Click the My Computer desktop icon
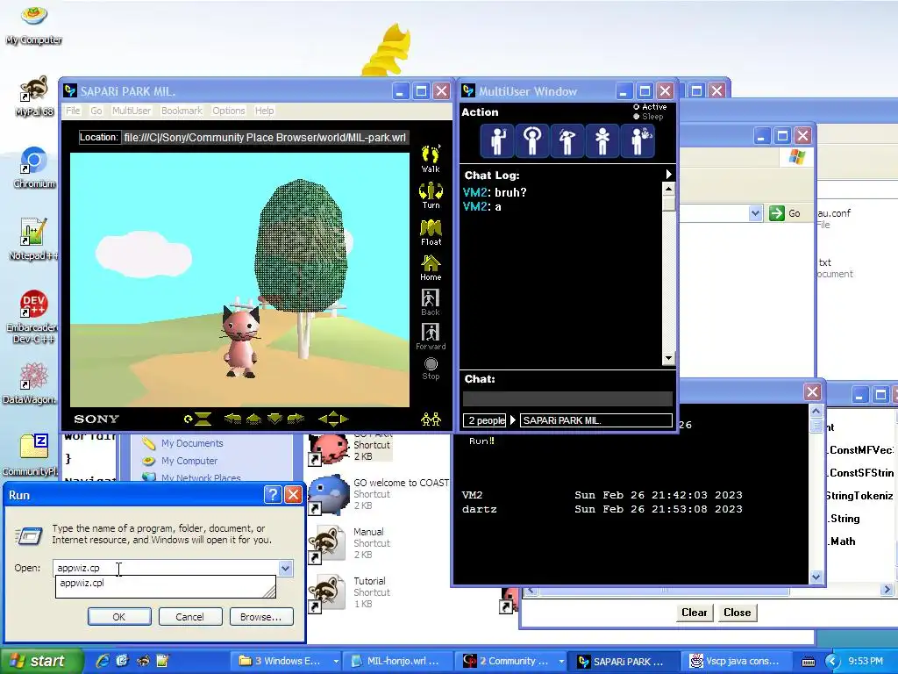 tap(34, 24)
